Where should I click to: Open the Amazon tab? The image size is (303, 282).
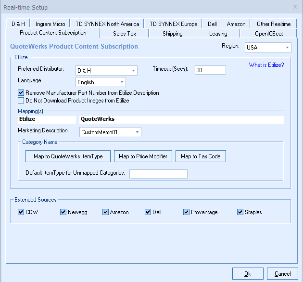point(236,24)
